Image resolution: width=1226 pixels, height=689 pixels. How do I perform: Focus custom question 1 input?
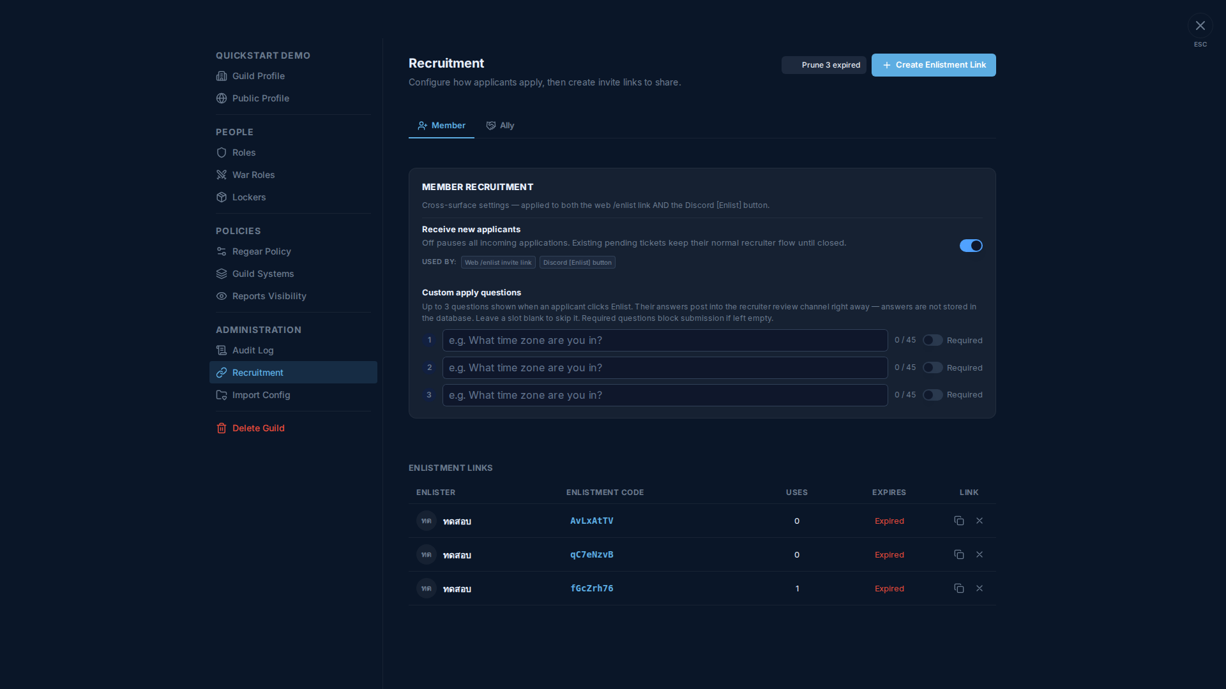(x=665, y=340)
